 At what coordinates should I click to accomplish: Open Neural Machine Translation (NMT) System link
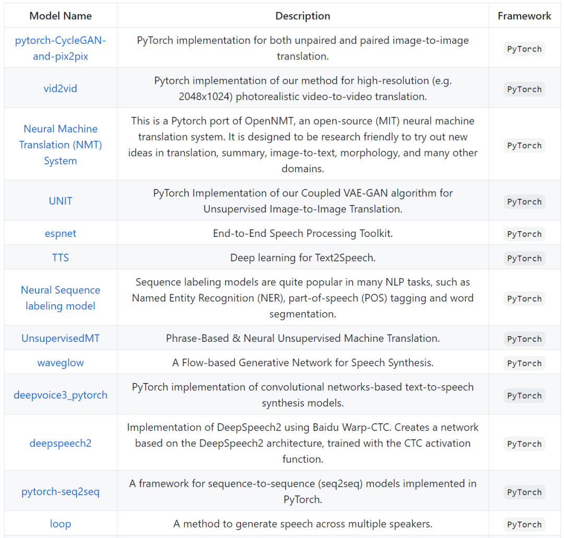pyautogui.click(x=61, y=145)
